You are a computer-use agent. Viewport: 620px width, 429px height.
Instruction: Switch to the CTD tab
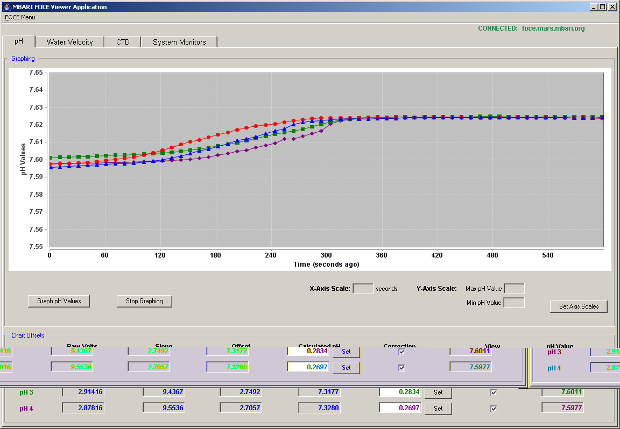point(123,42)
